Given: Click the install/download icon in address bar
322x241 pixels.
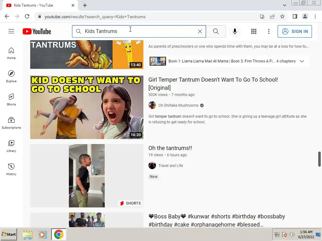Looking at the screenshot, I should (x=262, y=17).
